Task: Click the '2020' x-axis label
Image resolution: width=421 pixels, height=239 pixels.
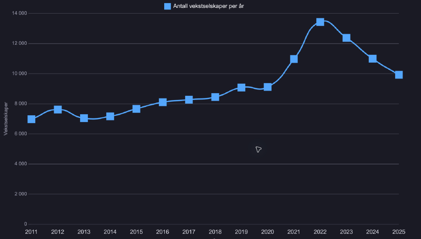Action: (x=268, y=232)
